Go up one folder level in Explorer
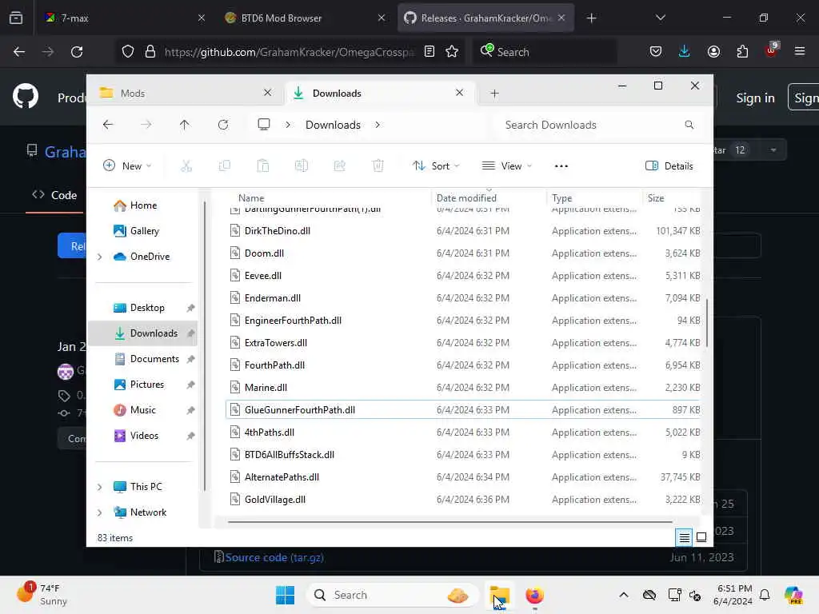 pyautogui.click(x=185, y=125)
